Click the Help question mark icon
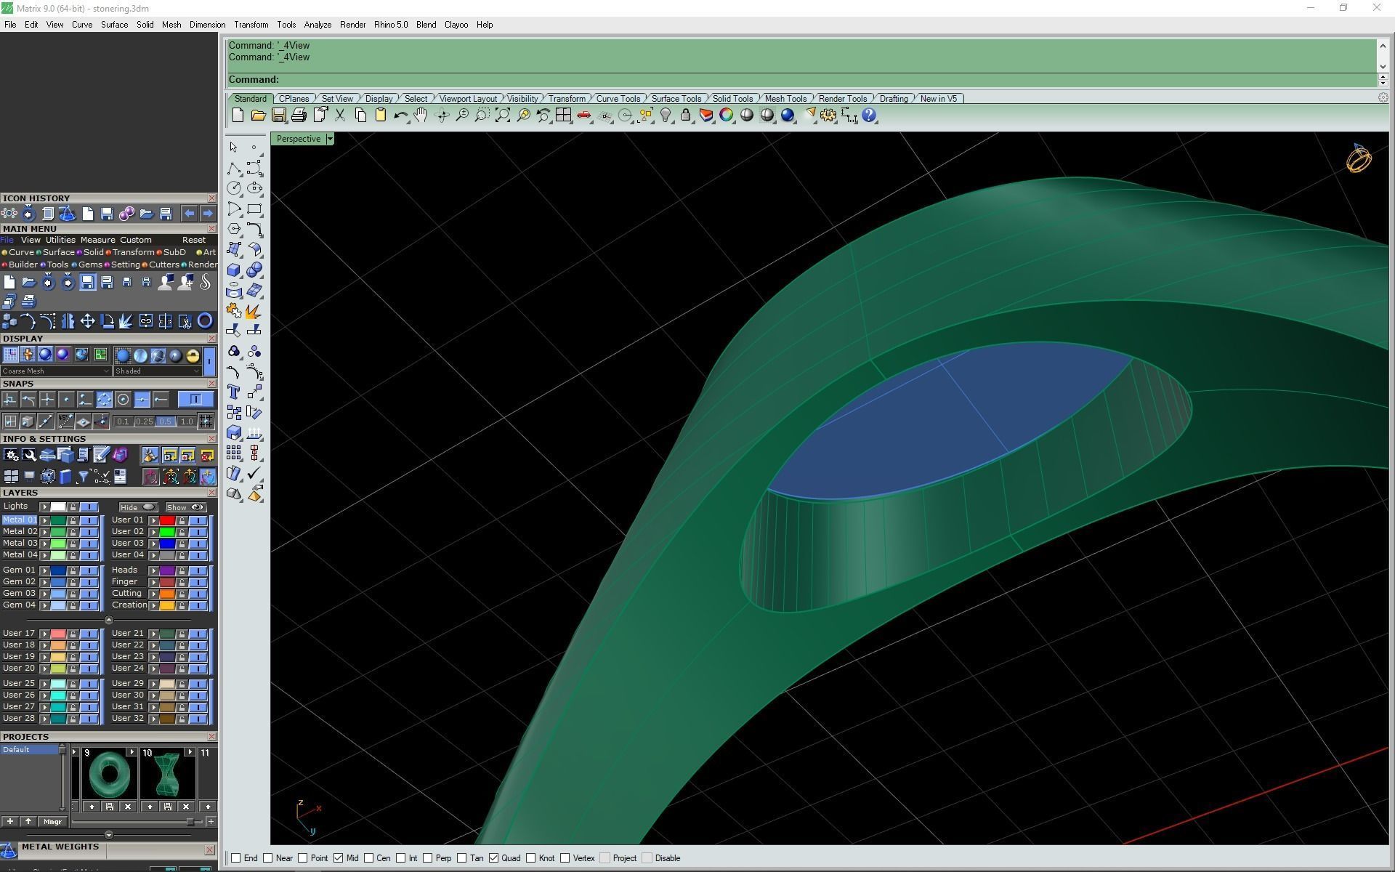 [869, 115]
